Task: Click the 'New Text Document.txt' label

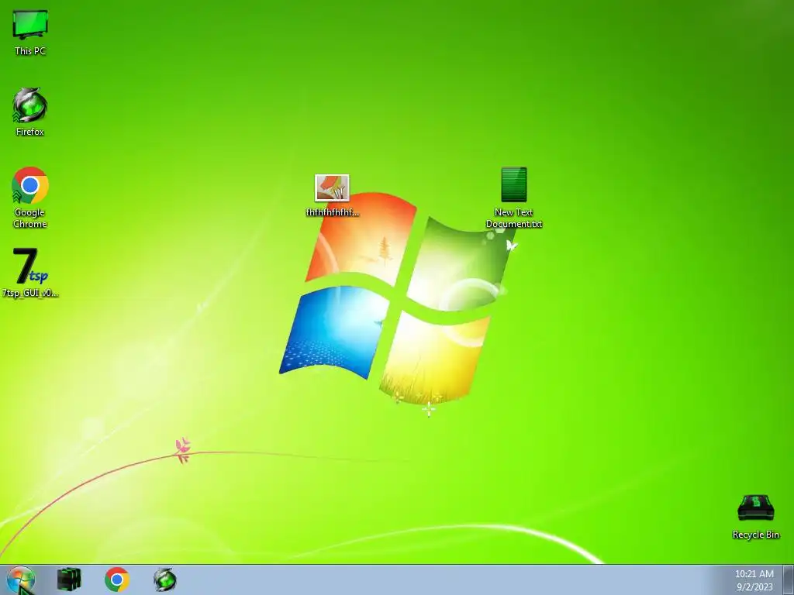Action: [513, 218]
